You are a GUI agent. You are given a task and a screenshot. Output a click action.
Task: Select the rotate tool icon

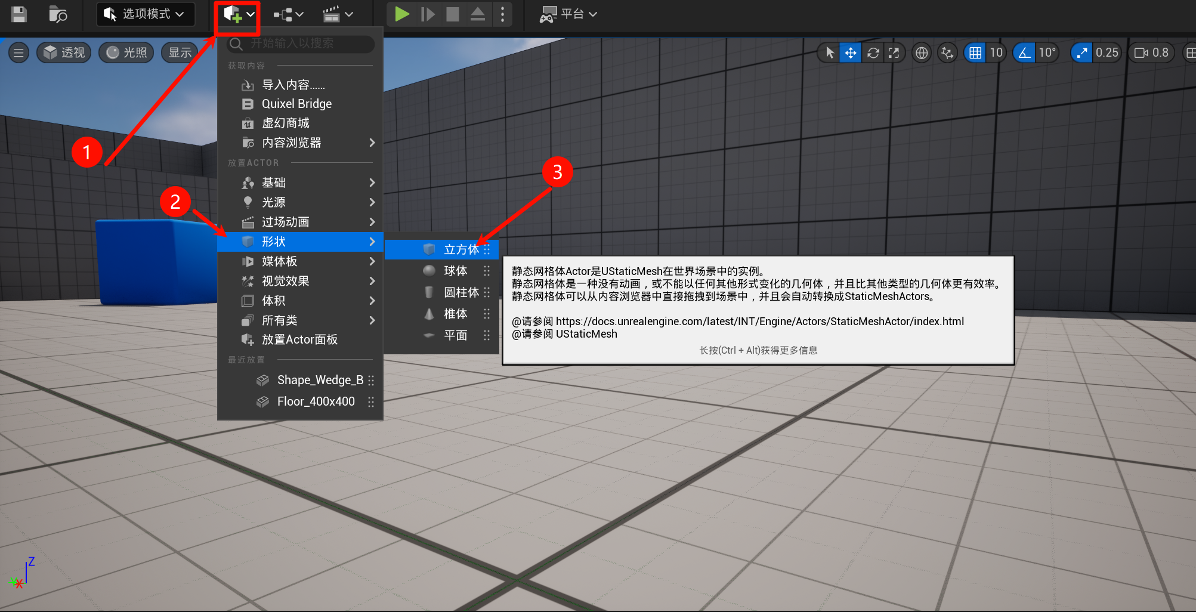click(x=873, y=53)
